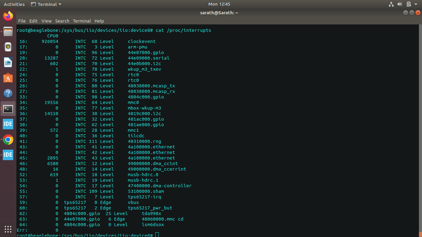Click the '4819c000.i2c' entry
Viewport: 422px width, 237px height.
coord(144,114)
